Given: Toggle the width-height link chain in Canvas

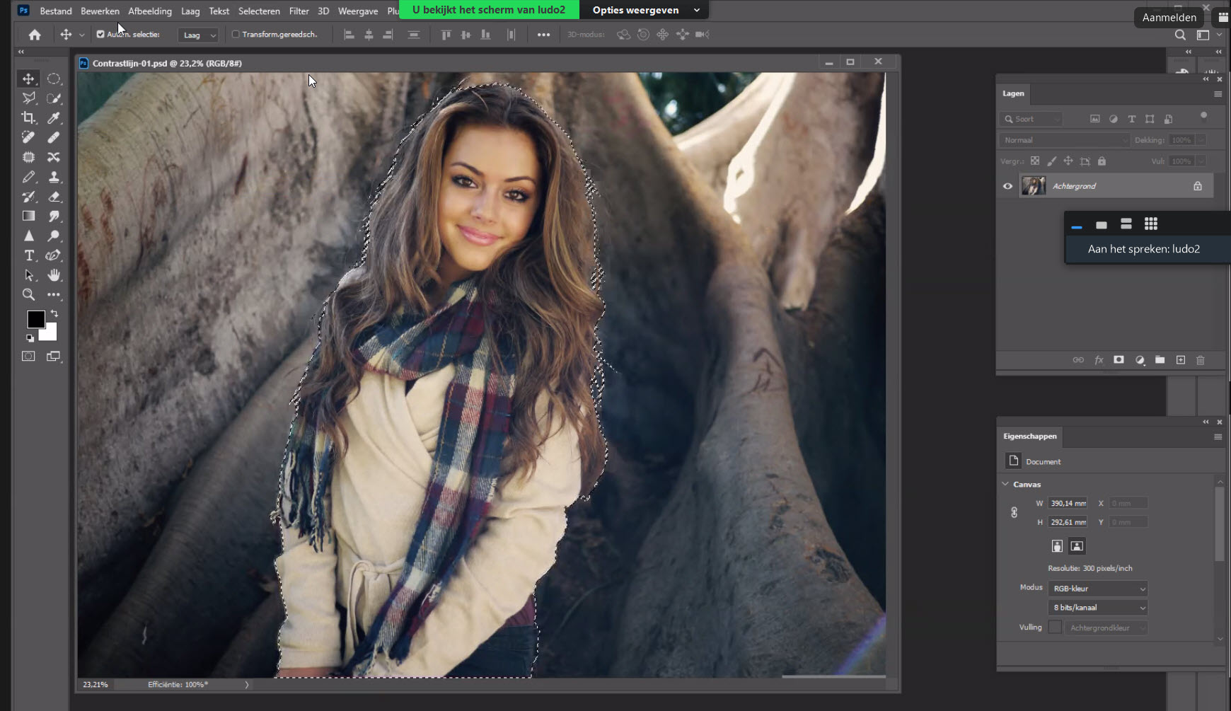Looking at the screenshot, I should pos(1014,512).
